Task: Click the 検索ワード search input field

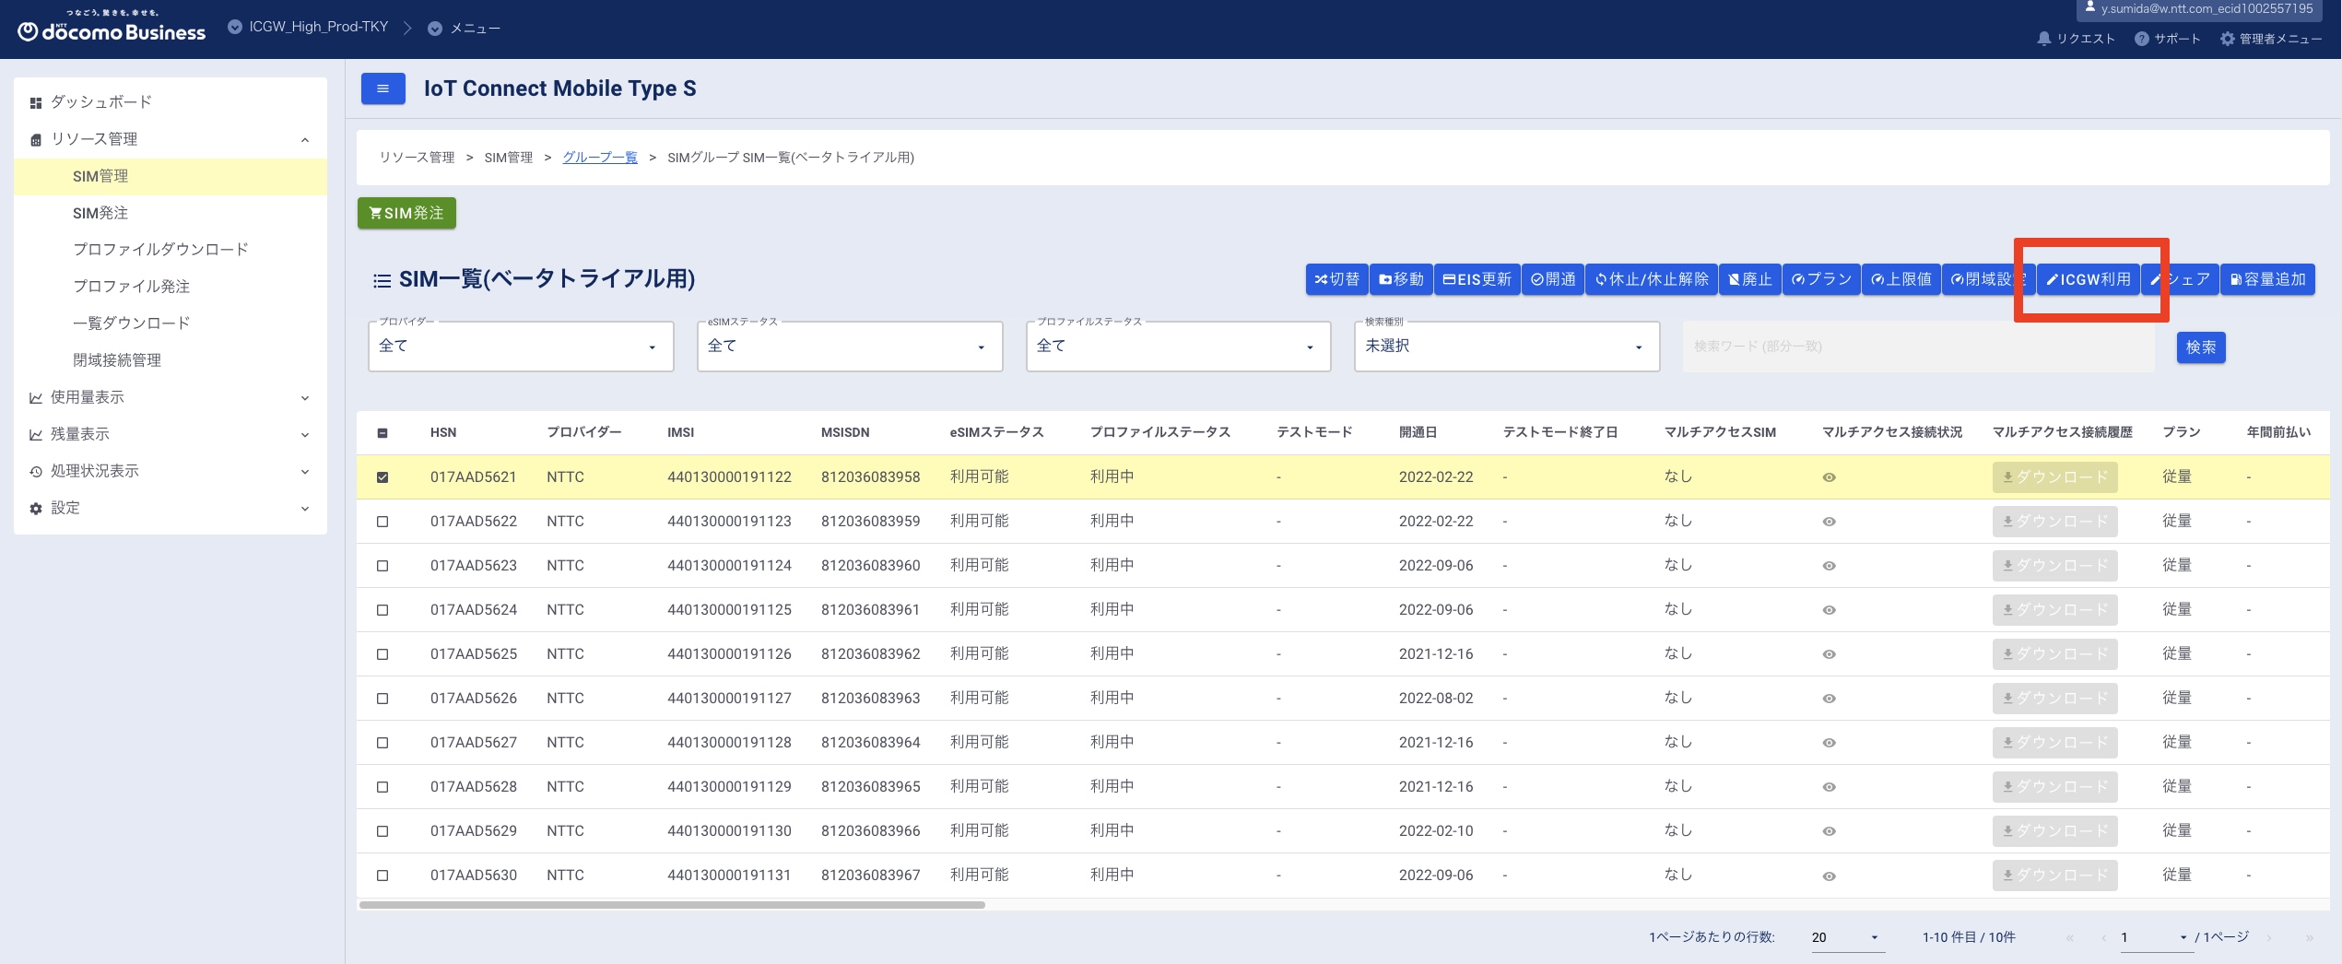Action: (x=1918, y=347)
